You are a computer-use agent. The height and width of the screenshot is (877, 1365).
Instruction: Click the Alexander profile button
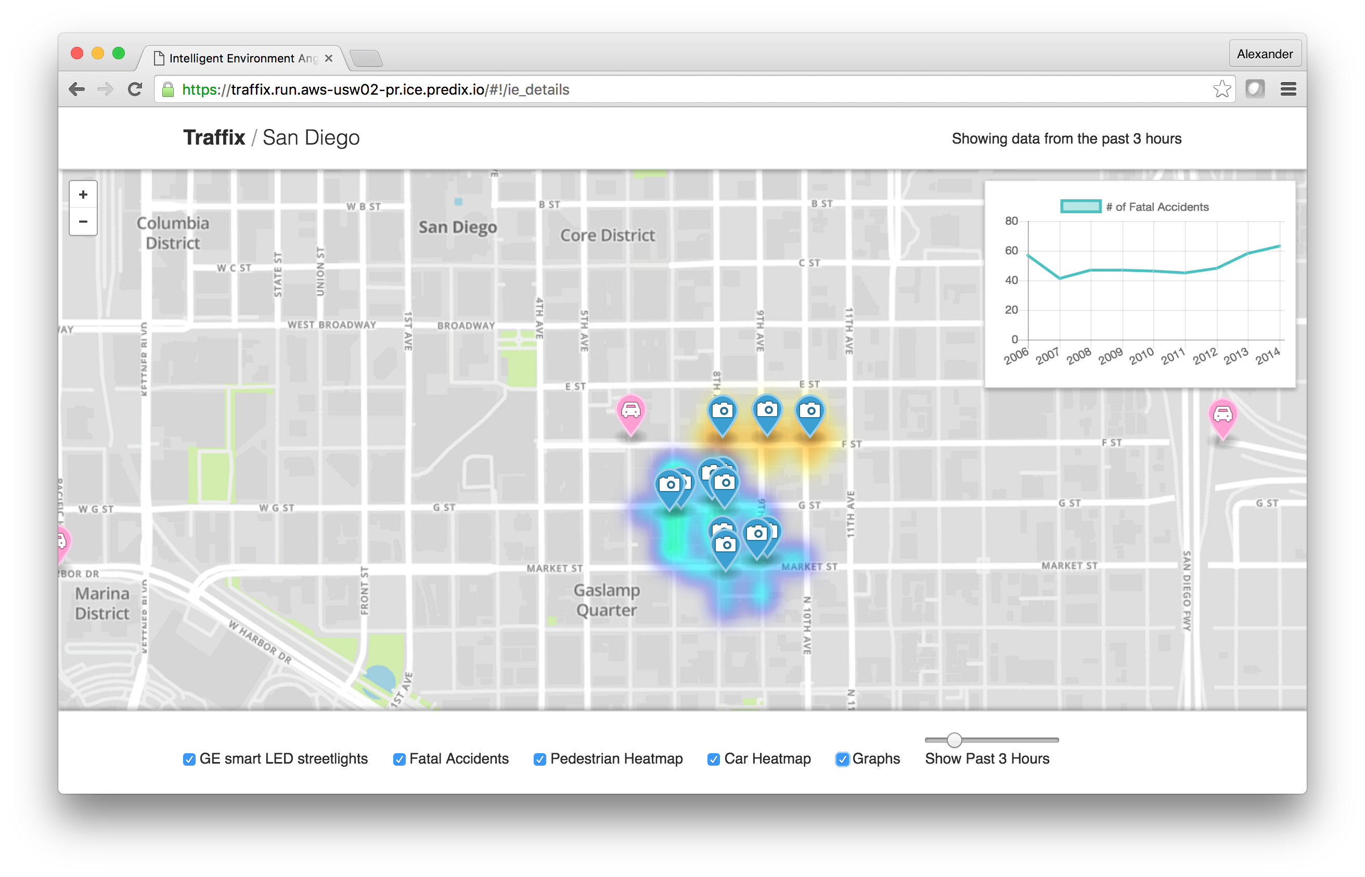click(1265, 54)
